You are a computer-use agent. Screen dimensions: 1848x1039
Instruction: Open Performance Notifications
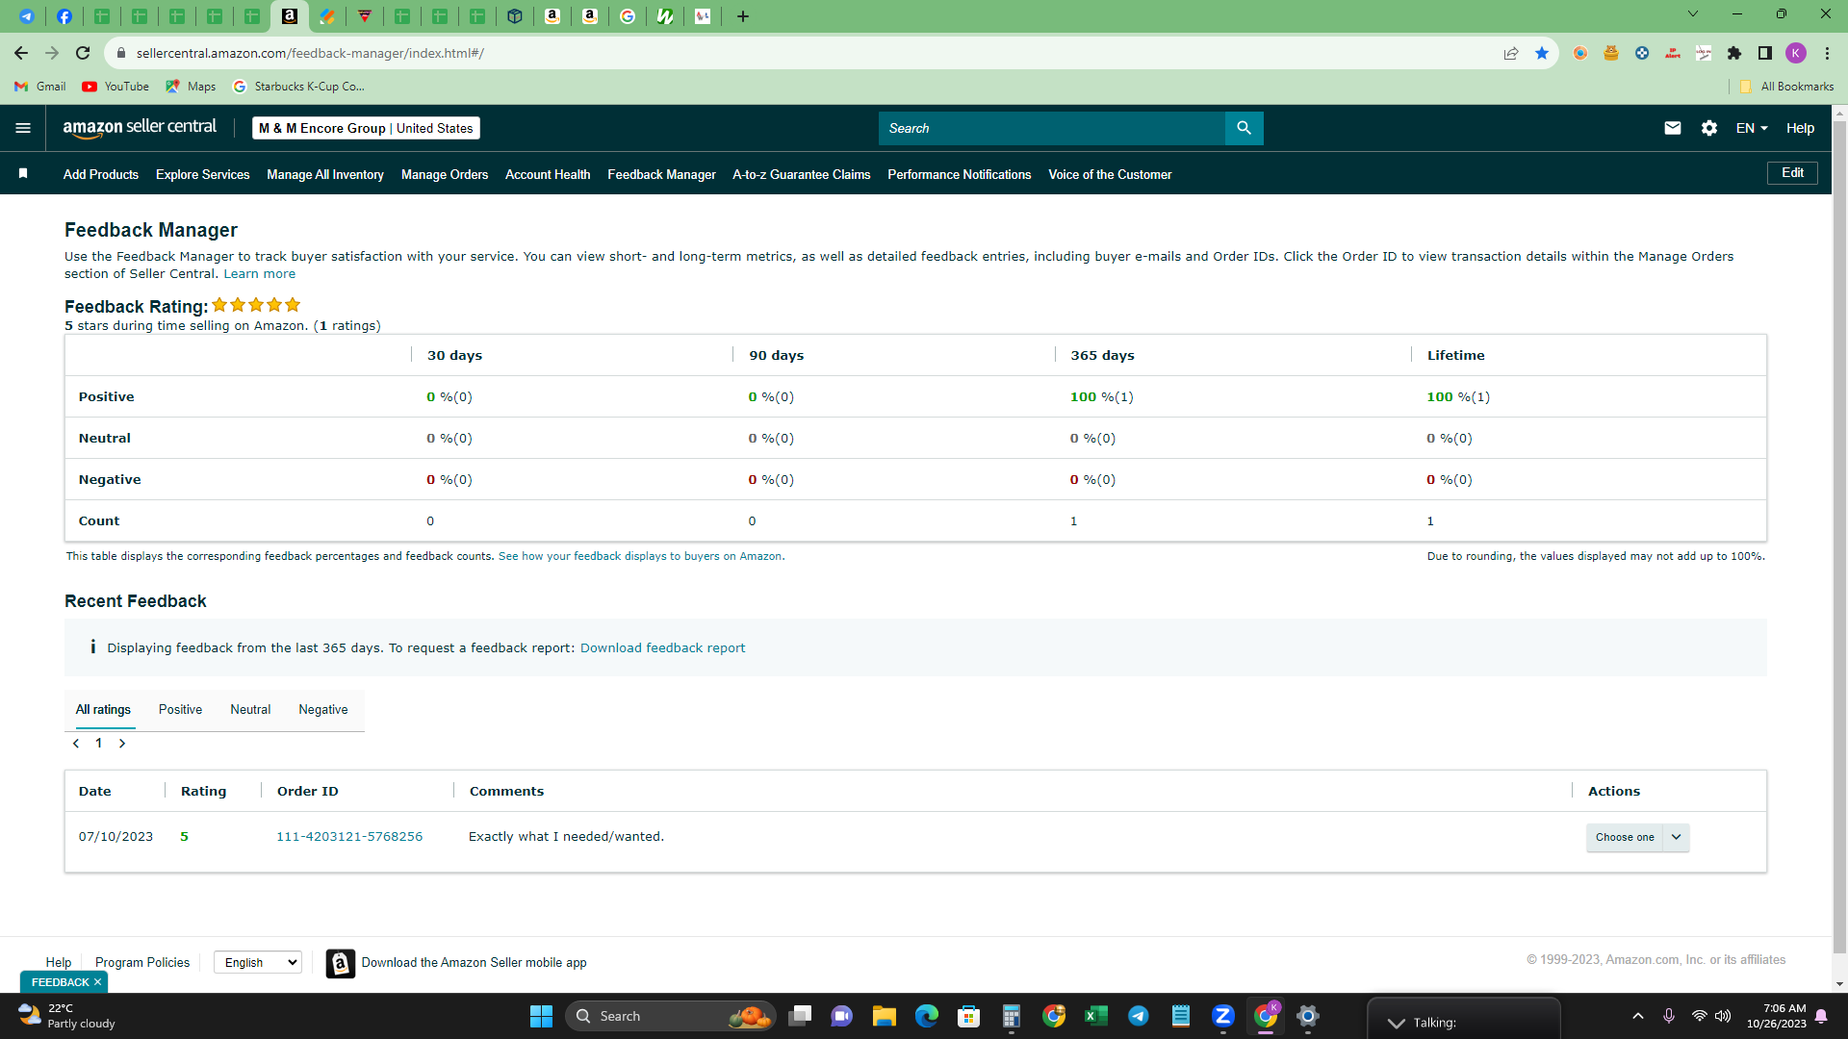click(960, 174)
